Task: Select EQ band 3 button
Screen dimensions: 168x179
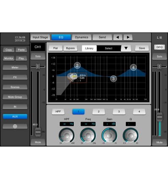Action: (119, 112)
